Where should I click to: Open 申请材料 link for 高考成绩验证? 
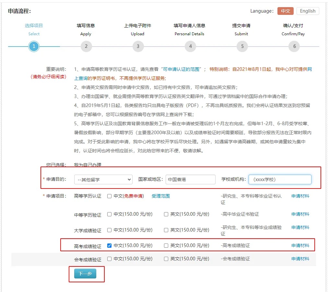click(x=300, y=245)
